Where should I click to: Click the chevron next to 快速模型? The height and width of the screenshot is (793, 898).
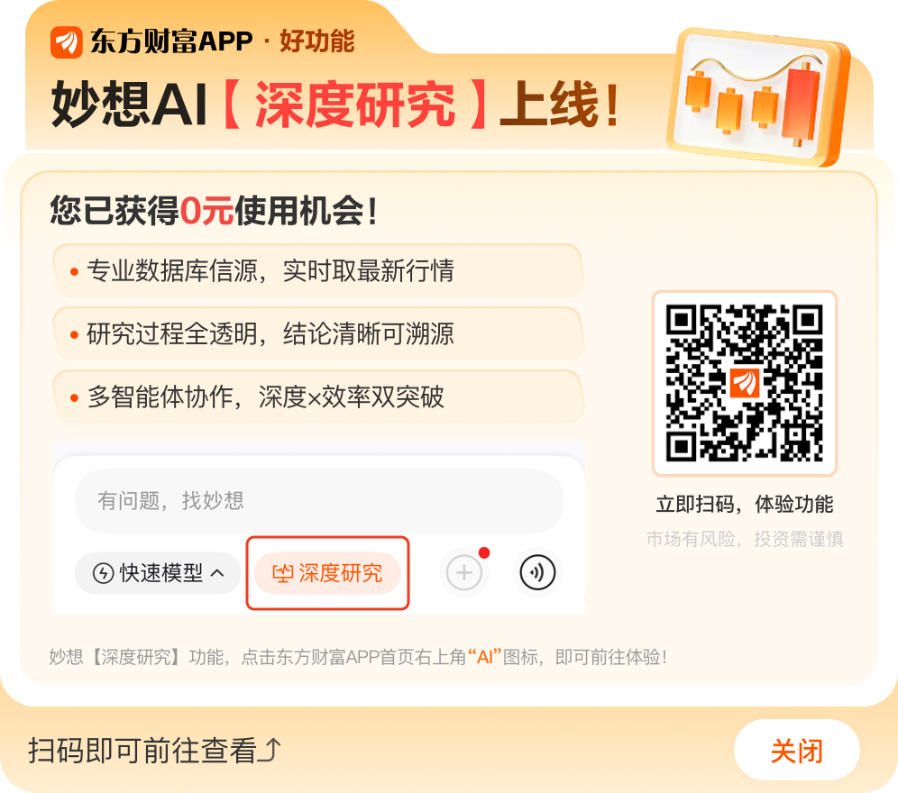point(217,572)
